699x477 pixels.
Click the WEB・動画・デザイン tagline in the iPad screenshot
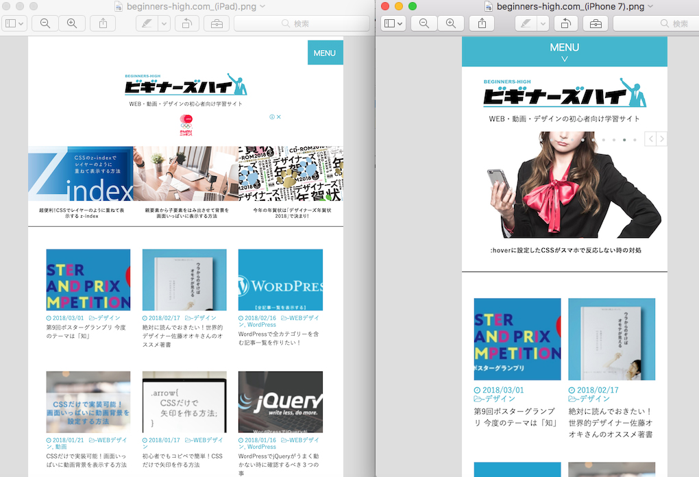coord(186,104)
